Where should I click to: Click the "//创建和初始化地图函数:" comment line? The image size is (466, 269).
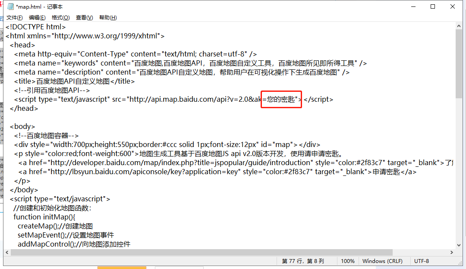52,208
